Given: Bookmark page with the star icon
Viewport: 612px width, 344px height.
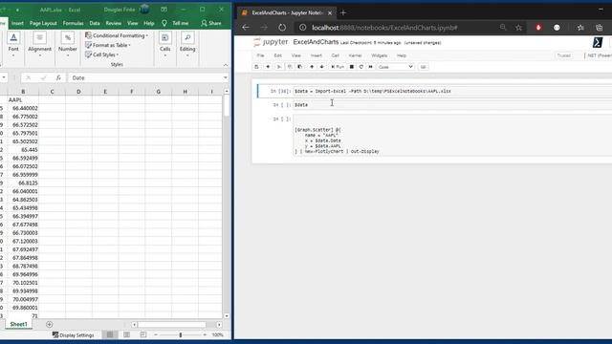Looking at the screenshot, I should (518, 28).
